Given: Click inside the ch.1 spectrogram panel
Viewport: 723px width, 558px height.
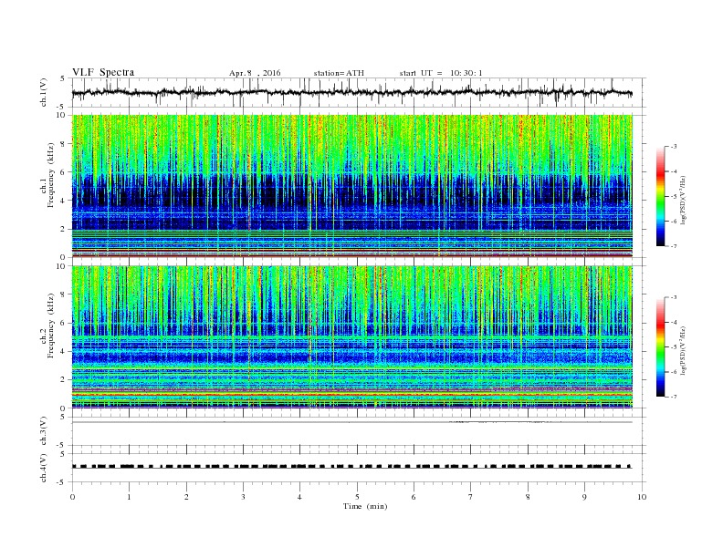Looking at the screenshot, I should click(x=352, y=186).
